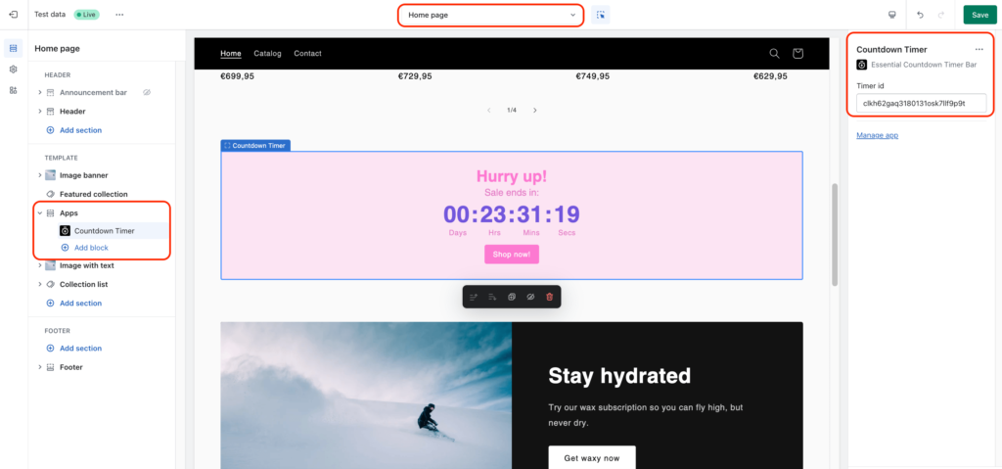Click the undo arrow icon
The height and width of the screenshot is (469, 1002).
click(920, 15)
